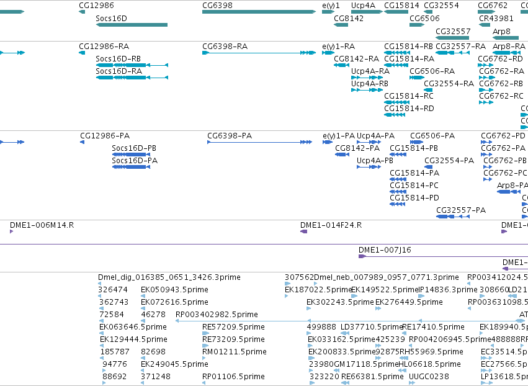Open the CG12986-RA transcript label

[104, 46]
